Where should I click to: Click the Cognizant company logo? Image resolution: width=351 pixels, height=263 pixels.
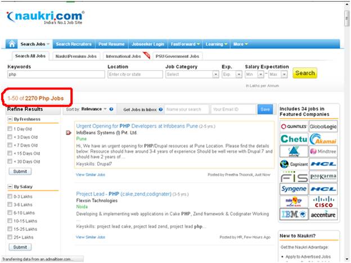[294, 164]
